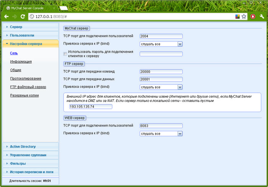Screen dimensions: 268x187
Task: Close the MyChat Server Console tab
Action: (54, 8)
